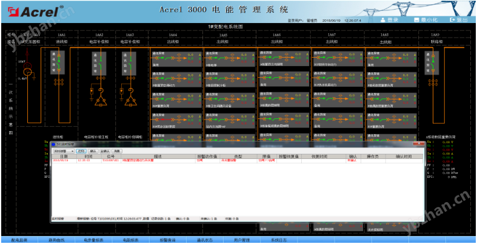Click the 消音 mute button
477x244 pixels.
point(117,151)
